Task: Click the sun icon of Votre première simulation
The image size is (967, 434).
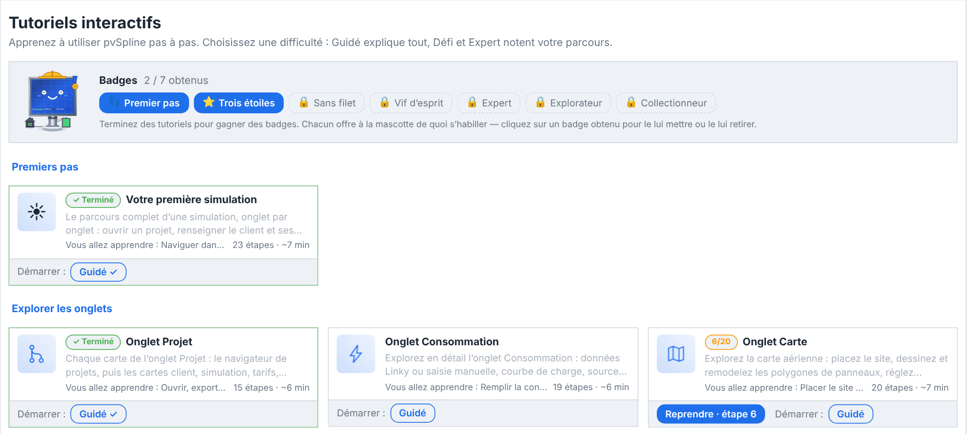Action: [x=36, y=212]
